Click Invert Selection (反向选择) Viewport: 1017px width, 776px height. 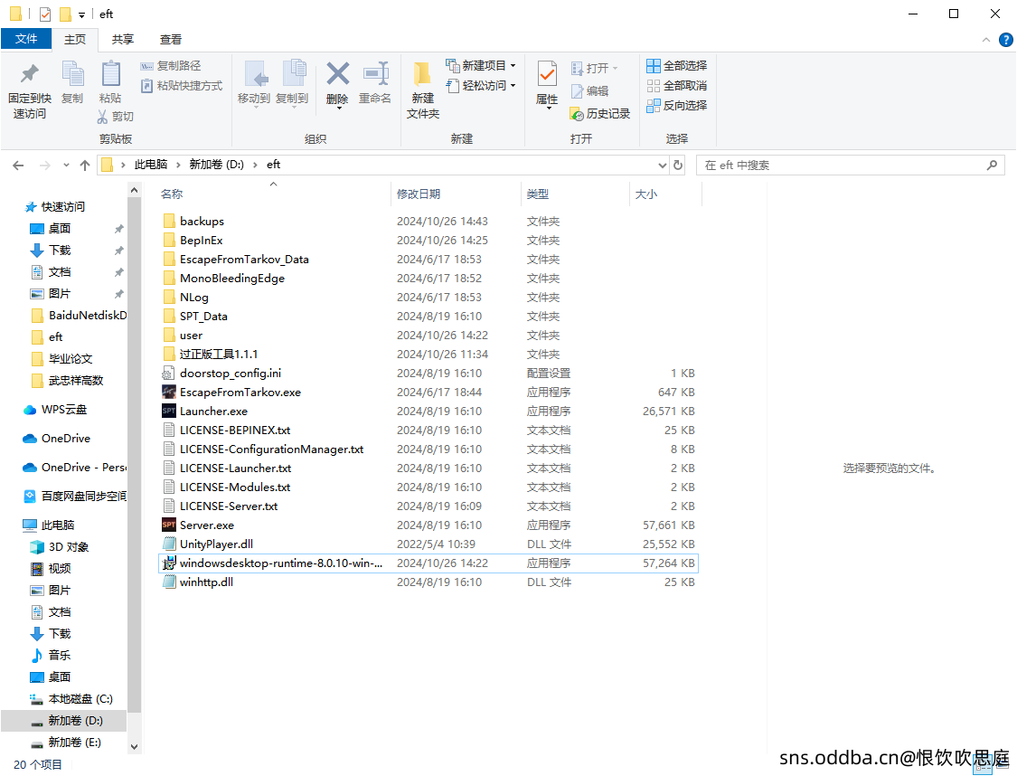click(676, 105)
